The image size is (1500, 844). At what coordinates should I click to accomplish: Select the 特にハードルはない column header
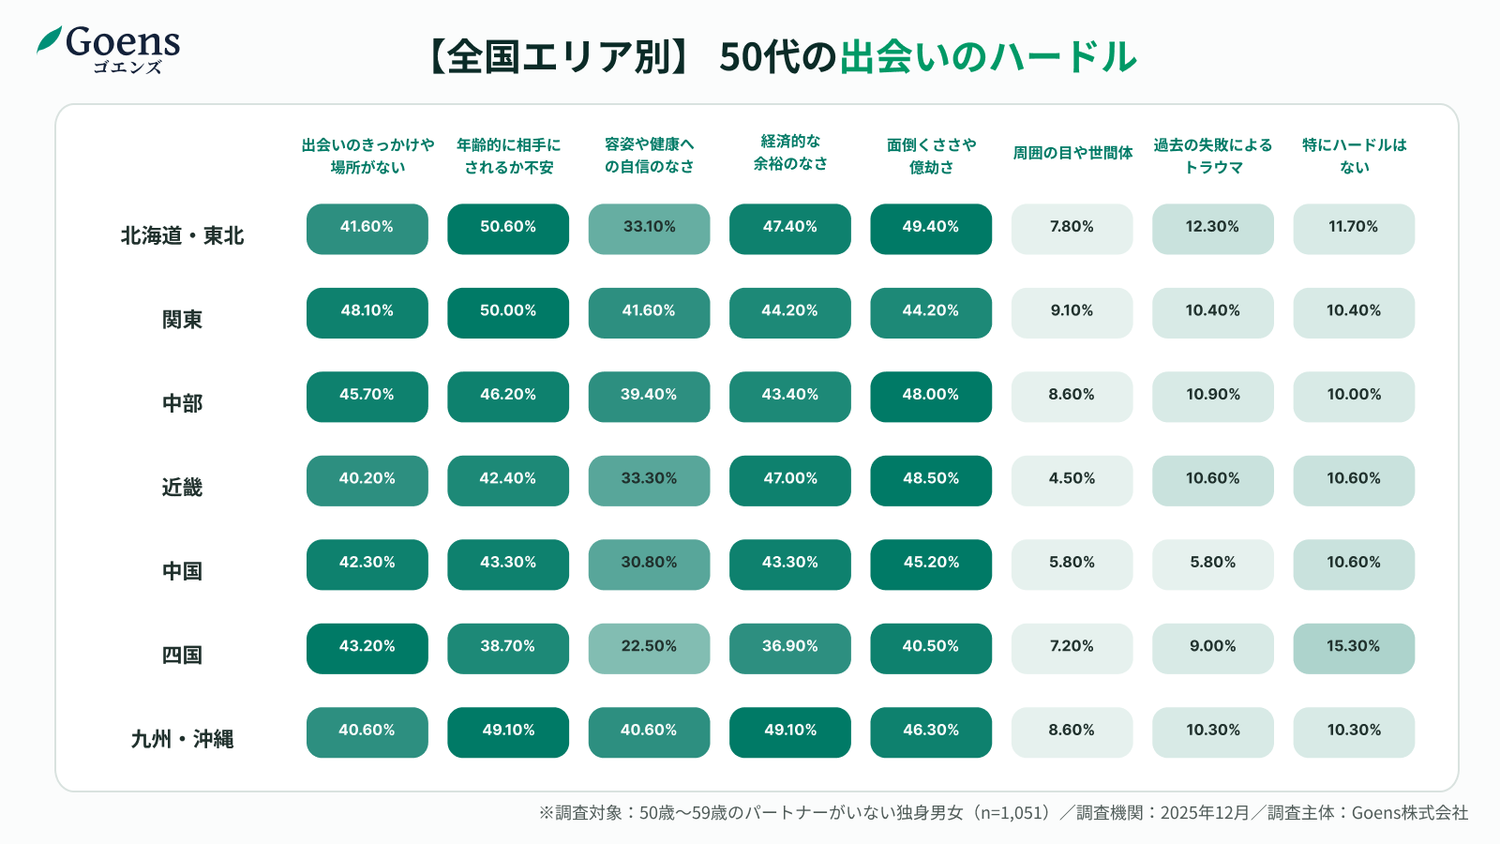(1354, 156)
